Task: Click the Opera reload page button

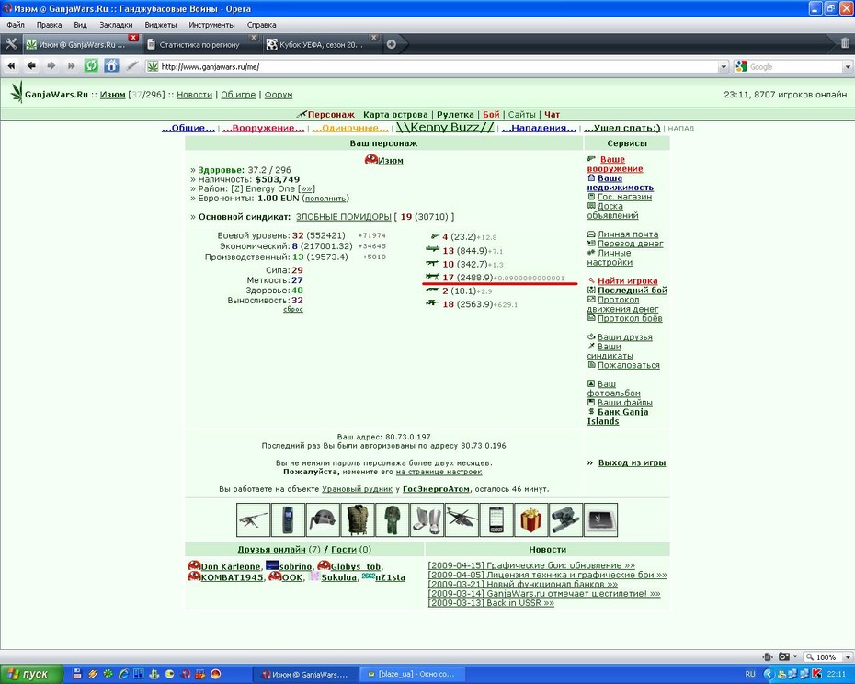Action: pyautogui.click(x=91, y=66)
